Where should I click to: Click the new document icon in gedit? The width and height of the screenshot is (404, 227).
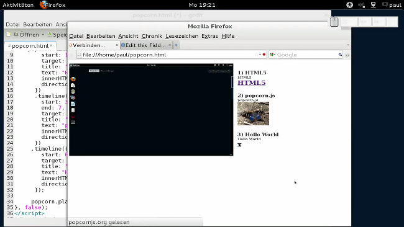coord(9,35)
